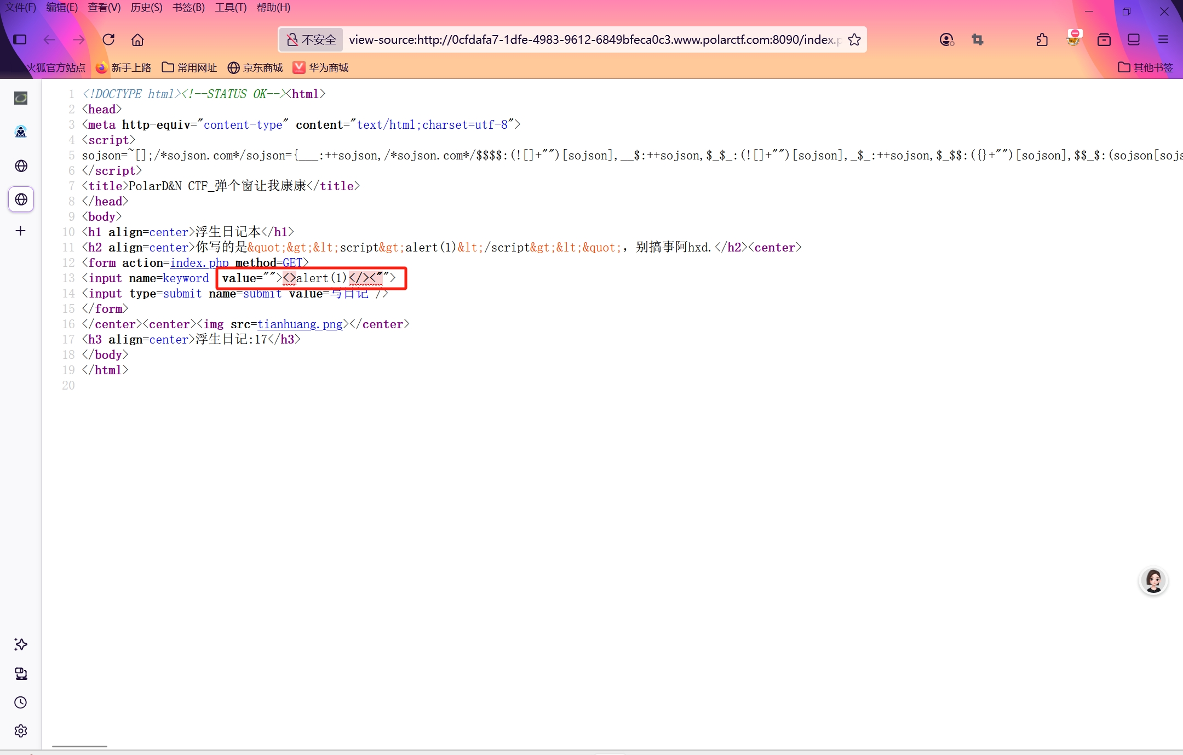Click the 不安全 site security indicator
Image resolution: width=1183 pixels, height=755 pixels.
311,39
